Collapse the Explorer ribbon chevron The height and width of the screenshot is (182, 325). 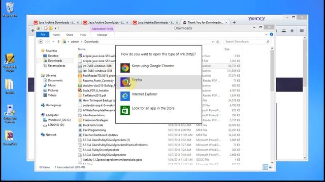tap(266, 34)
